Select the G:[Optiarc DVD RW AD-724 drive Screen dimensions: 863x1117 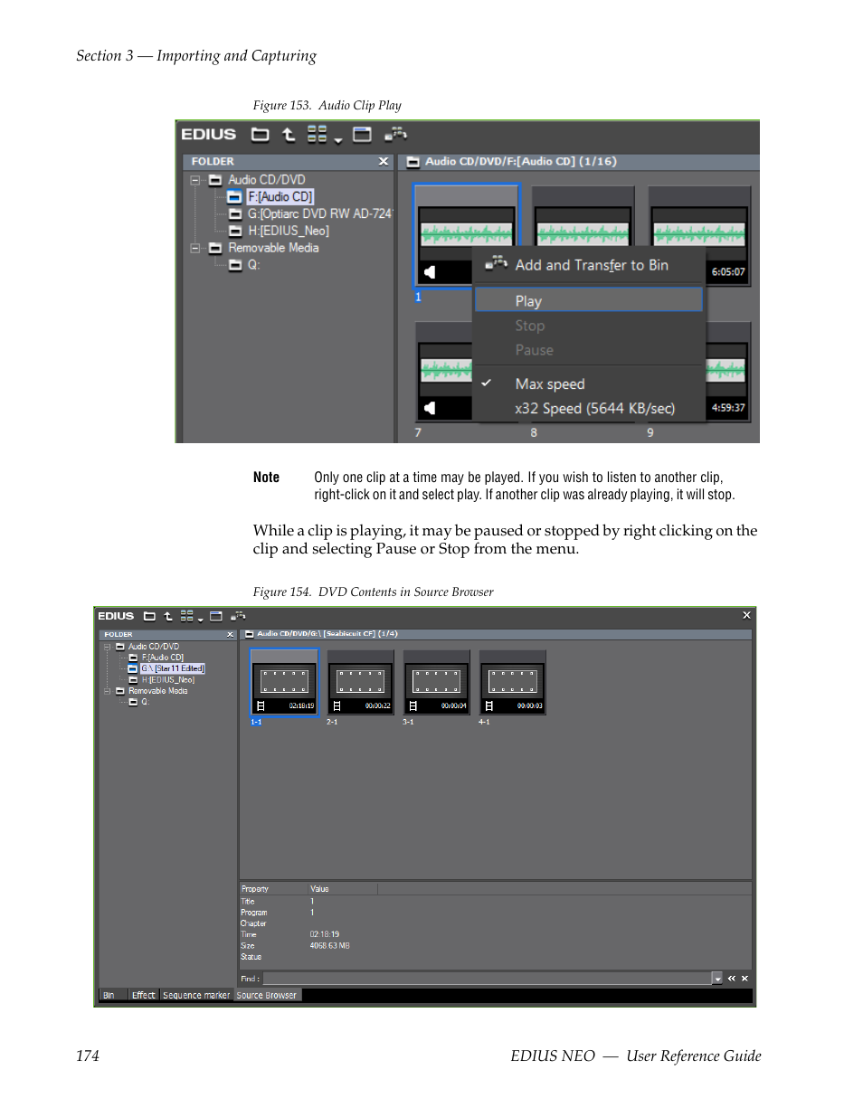[x=319, y=213]
